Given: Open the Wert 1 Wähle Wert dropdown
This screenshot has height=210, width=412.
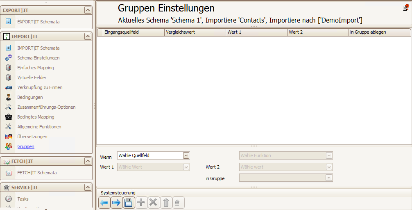Looking at the screenshot, I should [x=186, y=167].
